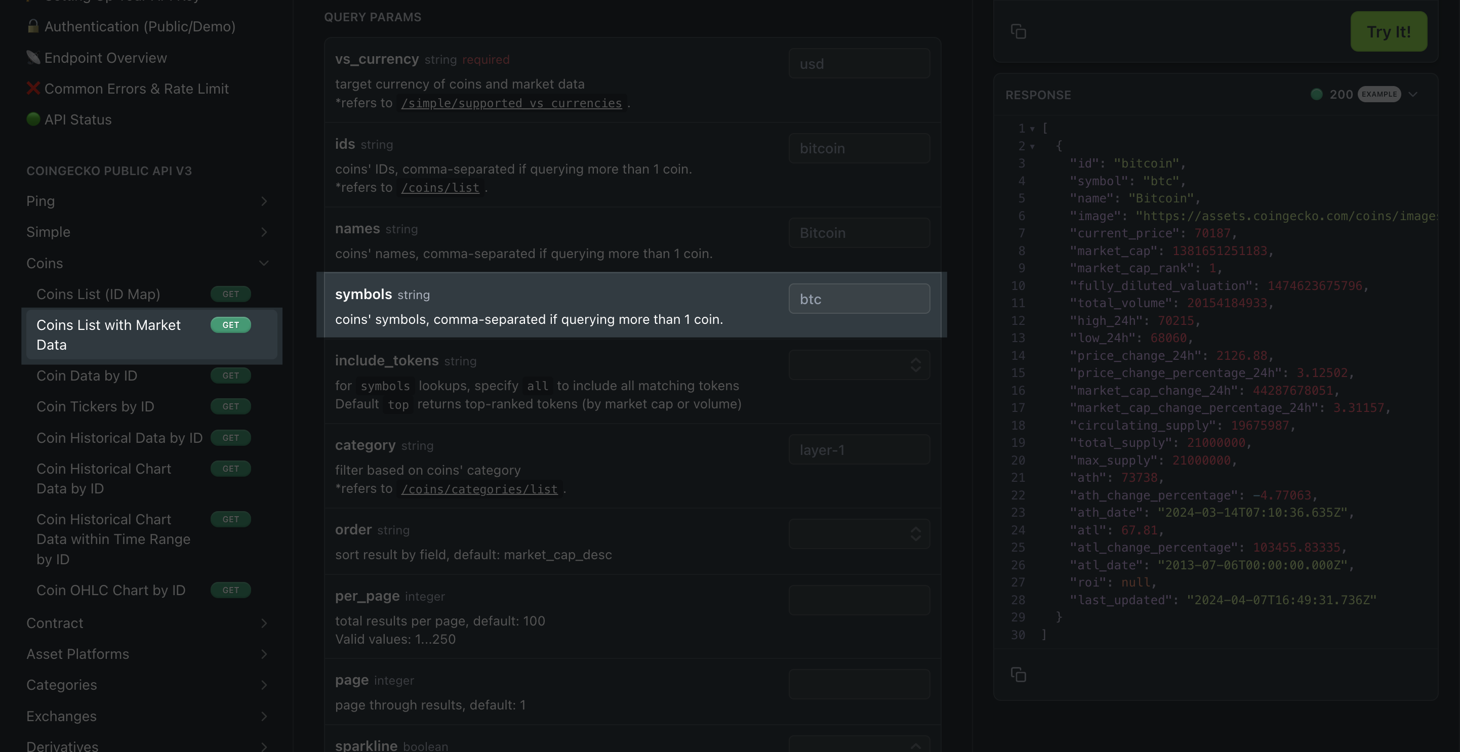Click the pencil icon next to Endpoint Overview
This screenshot has height=752, width=1460.
click(33, 57)
